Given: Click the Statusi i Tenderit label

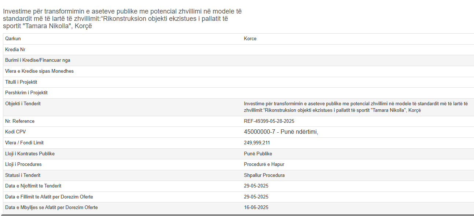Looking at the screenshot, I should click(x=23, y=175).
